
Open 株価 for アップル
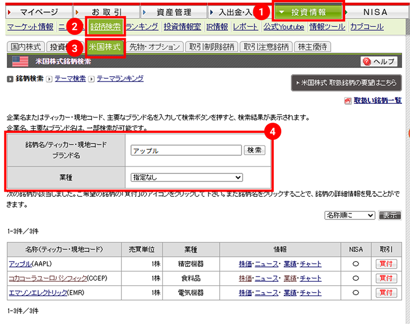point(245,264)
